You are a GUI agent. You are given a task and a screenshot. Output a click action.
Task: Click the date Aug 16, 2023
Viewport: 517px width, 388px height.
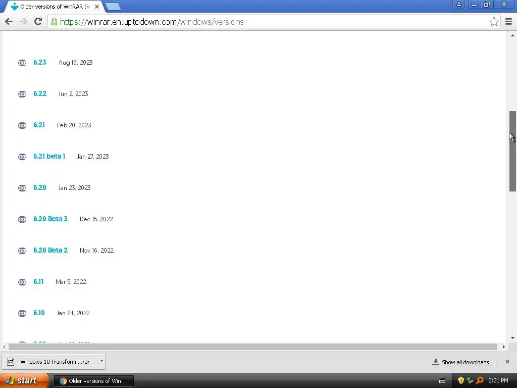click(x=76, y=62)
